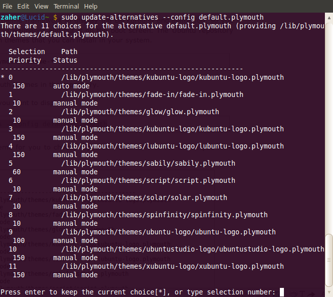The width and height of the screenshot is (333, 297).
Task: Open the Terminal menu
Action: [x=66, y=7]
